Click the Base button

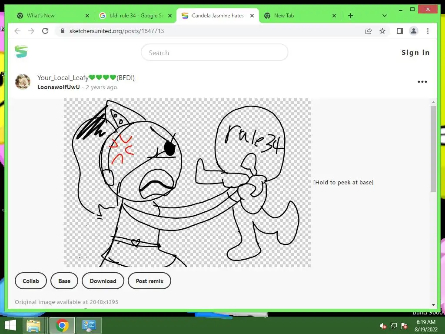64,281
